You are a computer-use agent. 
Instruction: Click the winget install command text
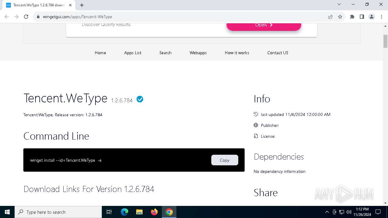66,160
